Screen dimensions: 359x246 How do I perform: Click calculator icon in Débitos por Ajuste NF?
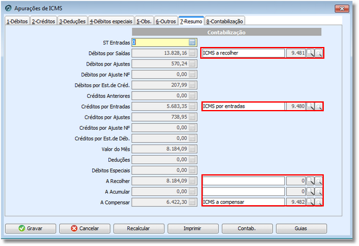192,74
